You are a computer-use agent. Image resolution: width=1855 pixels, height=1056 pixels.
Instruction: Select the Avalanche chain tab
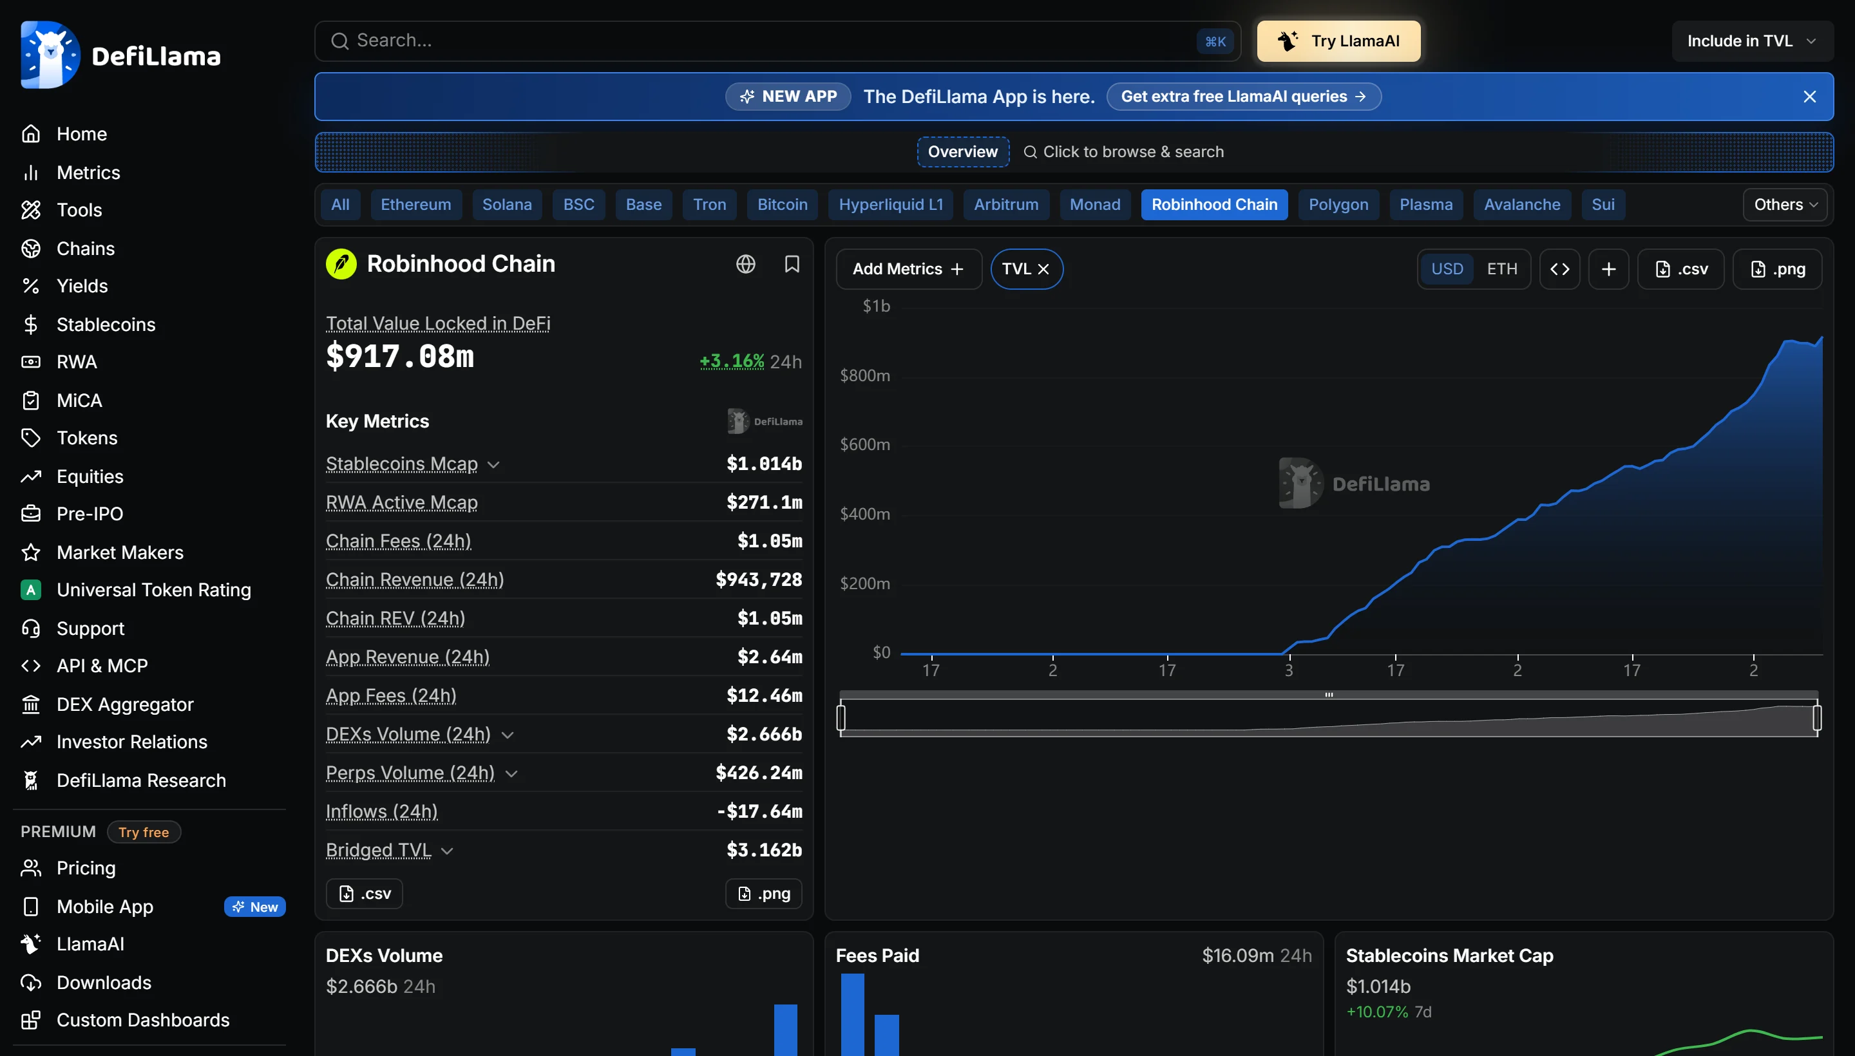pyautogui.click(x=1521, y=205)
